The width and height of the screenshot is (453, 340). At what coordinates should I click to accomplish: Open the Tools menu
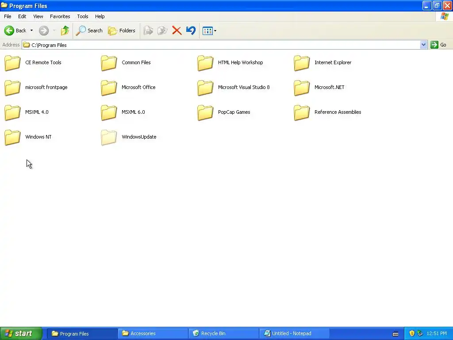pos(83,16)
